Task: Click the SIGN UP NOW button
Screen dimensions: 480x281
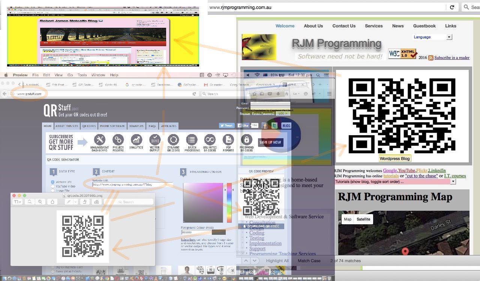Action: [x=270, y=142]
